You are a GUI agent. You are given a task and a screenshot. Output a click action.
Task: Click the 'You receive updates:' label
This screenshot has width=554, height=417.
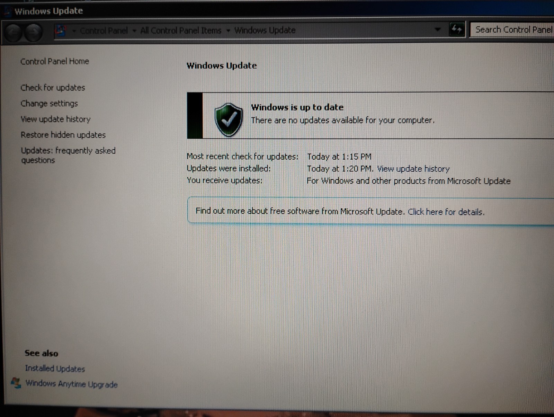click(224, 180)
